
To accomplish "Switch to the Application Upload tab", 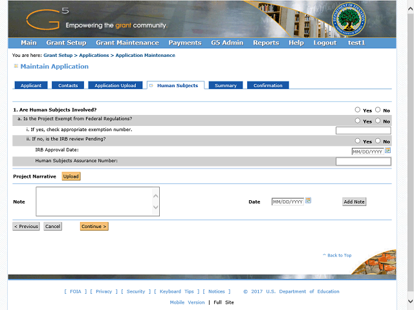I will point(115,85).
